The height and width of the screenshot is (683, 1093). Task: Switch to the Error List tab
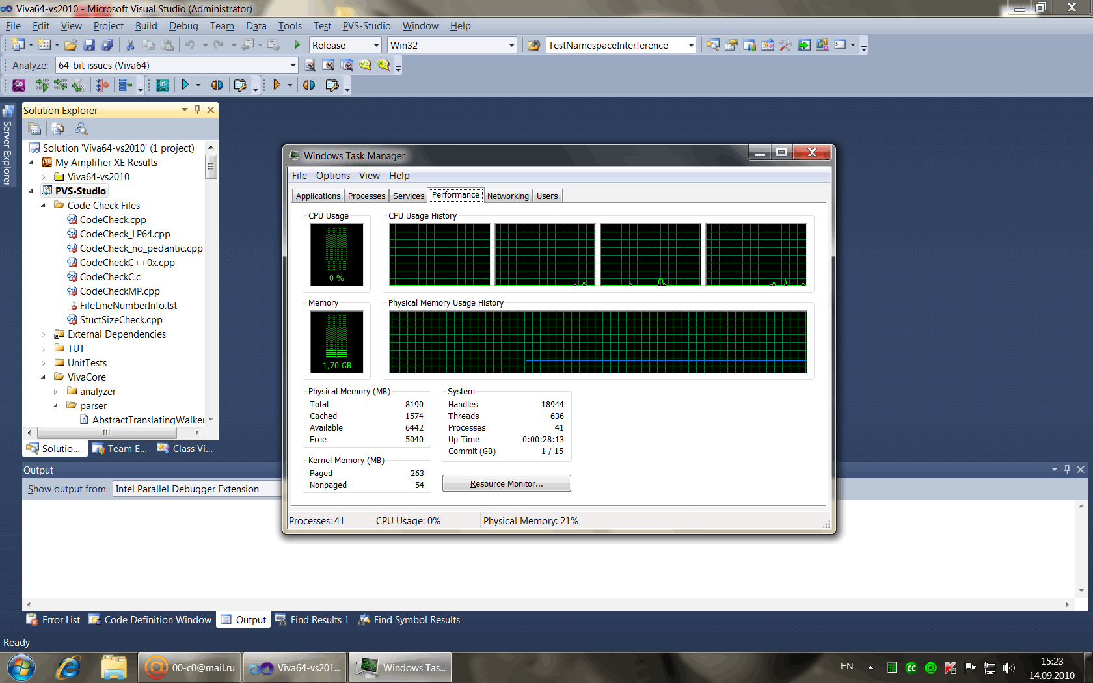pos(54,620)
